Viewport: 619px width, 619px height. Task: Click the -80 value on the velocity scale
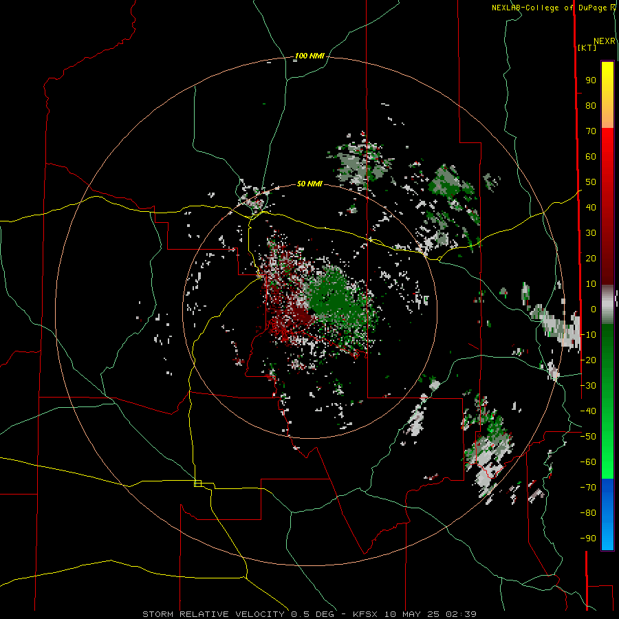click(x=588, y=513)
